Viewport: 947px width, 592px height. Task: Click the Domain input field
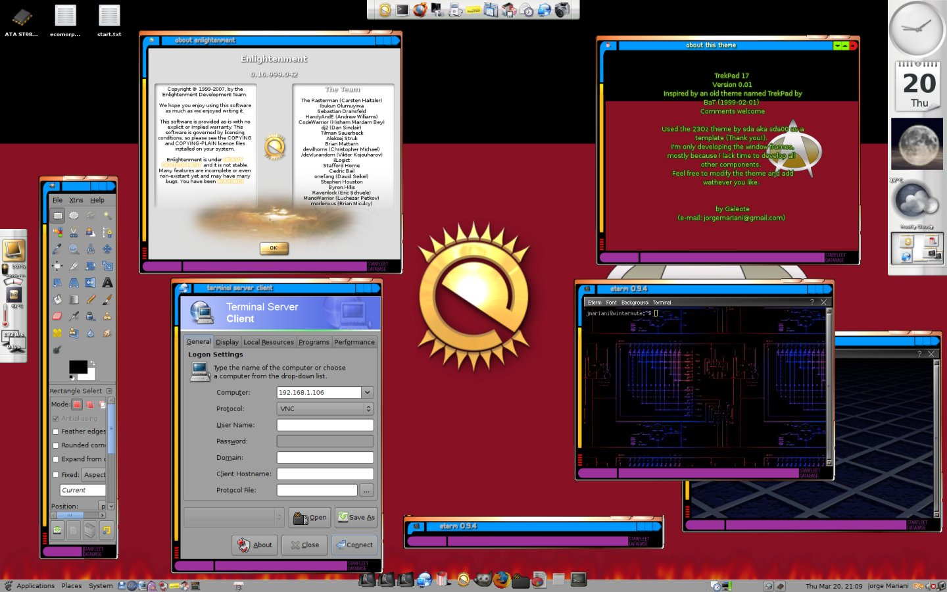[325, 457]
